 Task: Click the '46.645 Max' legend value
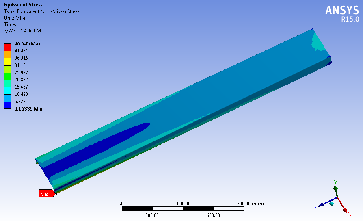pyautogui.click(x=28, y=44)
